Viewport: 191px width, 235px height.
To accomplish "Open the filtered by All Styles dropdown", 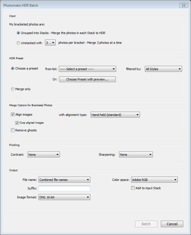I will (x=163, y=69).
